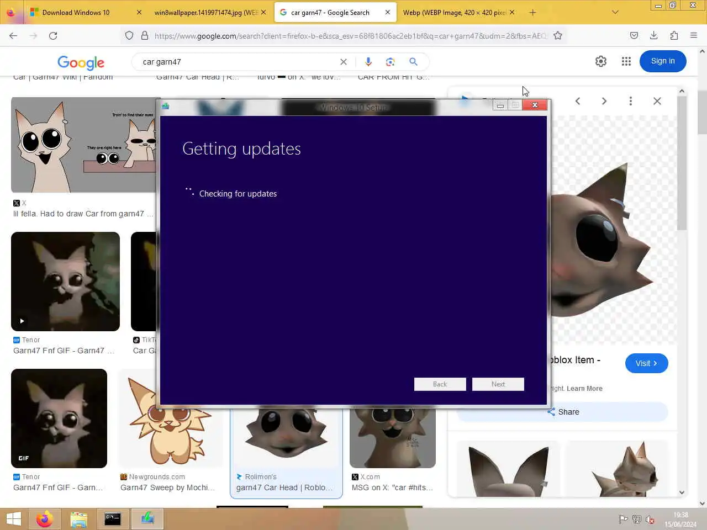Click muted volume tray icon
The image size is (707, 530).
click(x=651, y=519)
